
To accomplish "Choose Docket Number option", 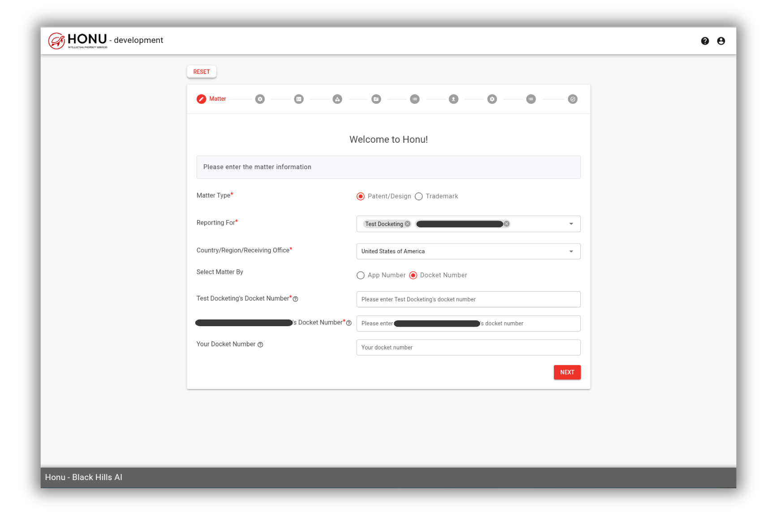I will coord(413,275).
